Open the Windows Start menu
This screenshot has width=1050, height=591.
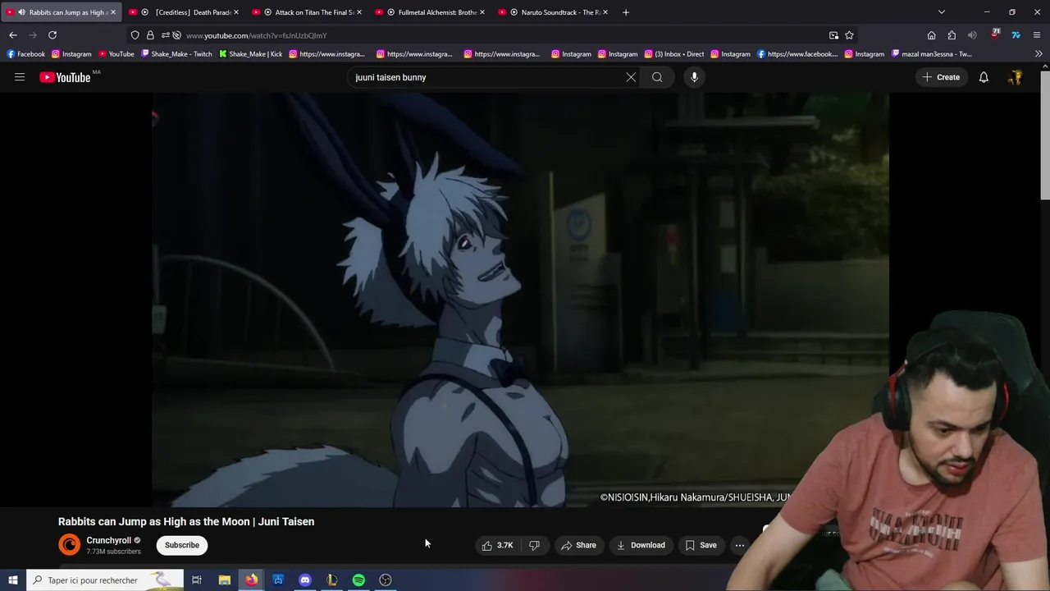pyautogui.click(x=13, y=580)
